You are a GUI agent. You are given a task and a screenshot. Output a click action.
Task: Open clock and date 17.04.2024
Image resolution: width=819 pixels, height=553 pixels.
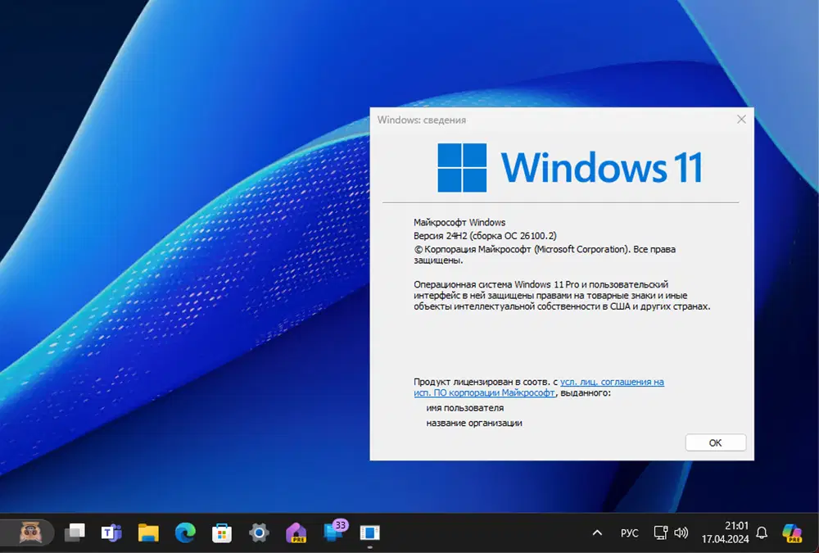point(725,532)
